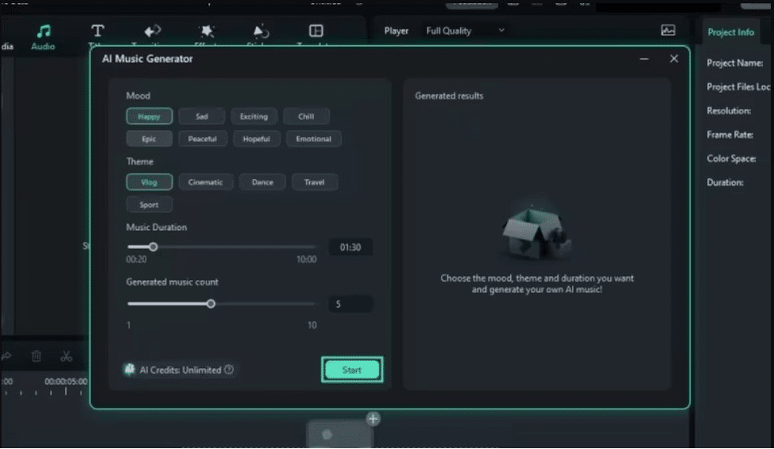Click the Resolution label in Project Info

pos(729,111)
